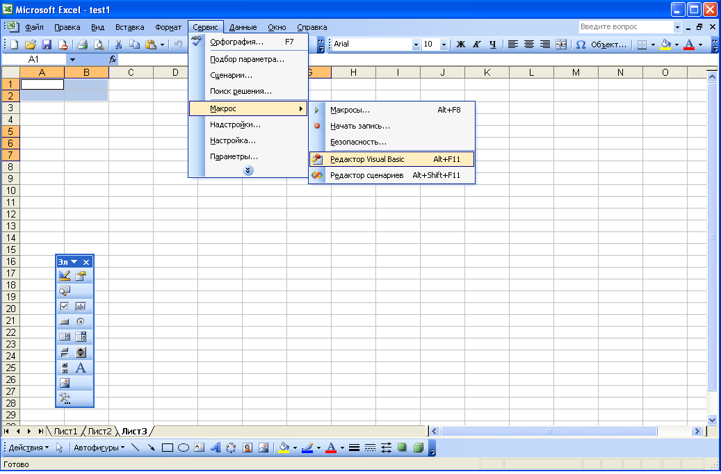Select Label (A) control in toolbox

tap(81, 368)
